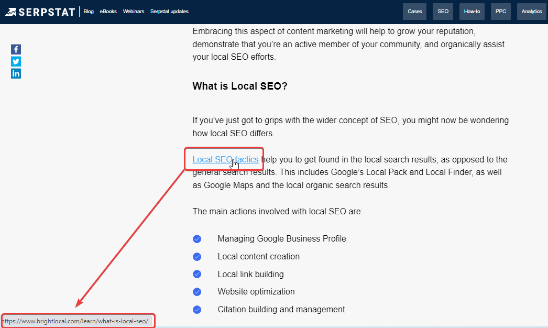The width and height of the screenshot is (548, 328).
Task: Click paragraph starting 'Embracing this aspect of content'
Action: 349,44
